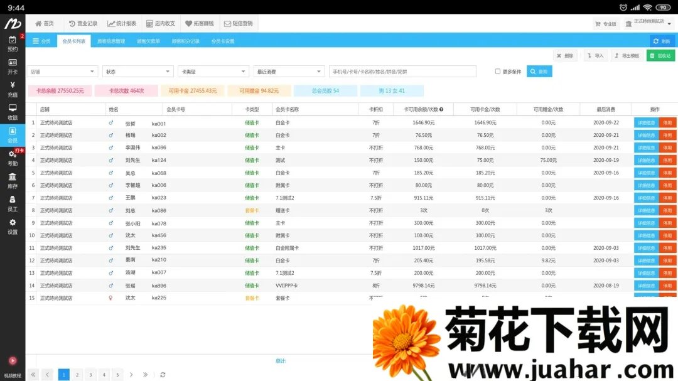Open the 店铺 (Store) dropdown
This screenshot has width=678, height=381.
pos(62,71)
